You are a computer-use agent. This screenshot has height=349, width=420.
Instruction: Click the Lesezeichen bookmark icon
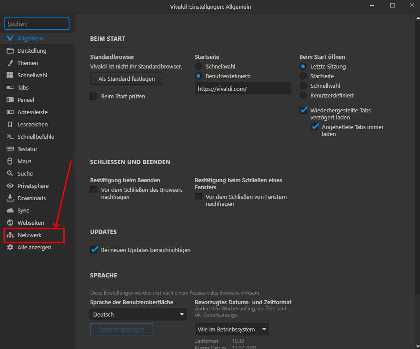coord(10,124)
